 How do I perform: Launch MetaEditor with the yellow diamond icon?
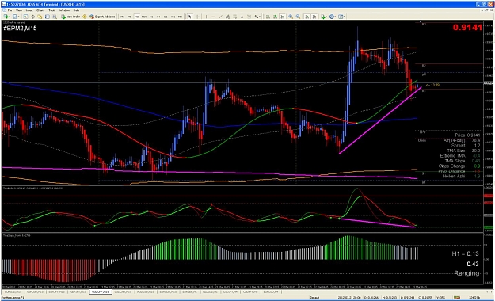[x=85, y=17]
